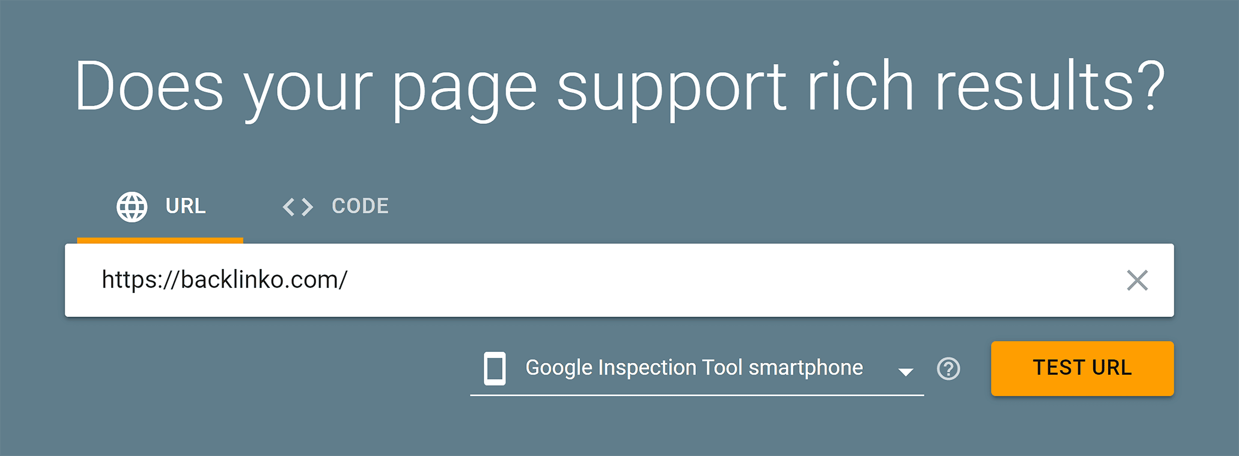
Task: Open the question mark help icon
Action: click(x=949, y=369)
